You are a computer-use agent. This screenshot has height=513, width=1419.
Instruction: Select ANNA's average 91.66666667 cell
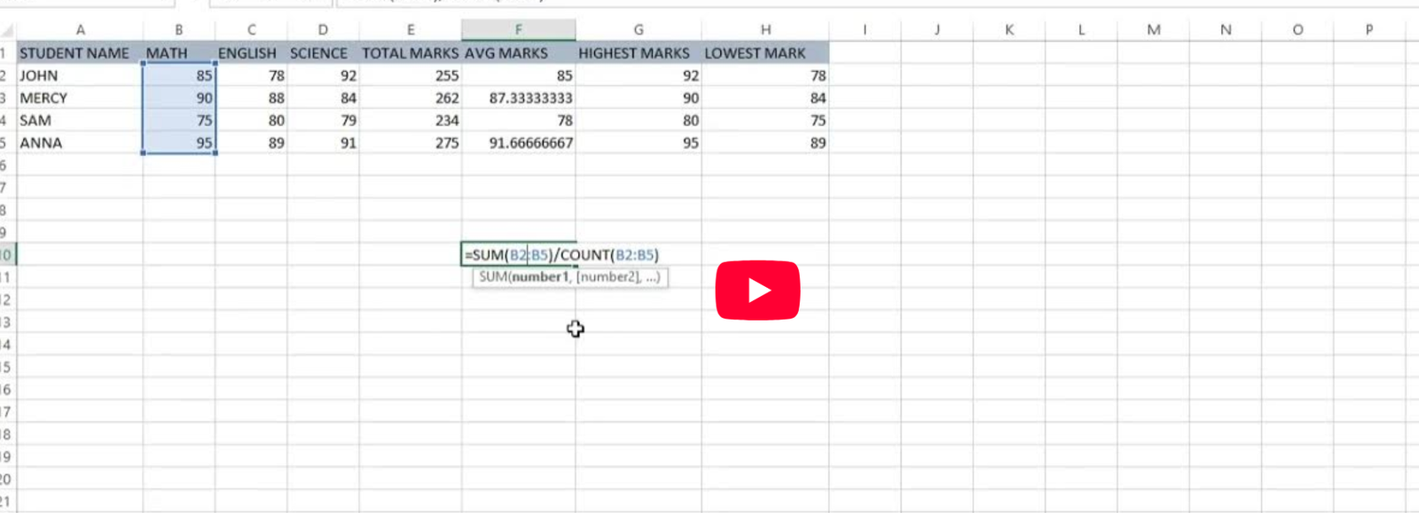pos(529,143)
